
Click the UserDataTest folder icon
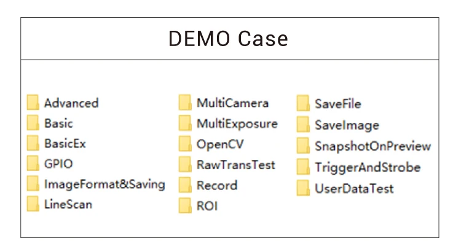[303, 188]
